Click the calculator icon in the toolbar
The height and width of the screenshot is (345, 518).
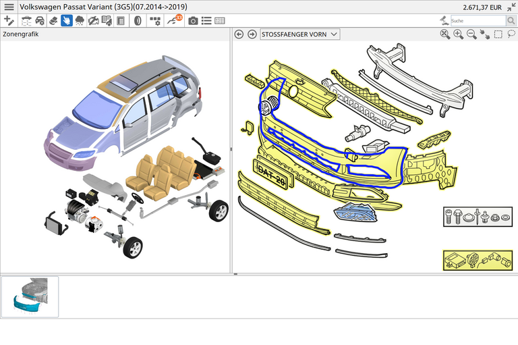pyautogui.click(x=121, y=21)
